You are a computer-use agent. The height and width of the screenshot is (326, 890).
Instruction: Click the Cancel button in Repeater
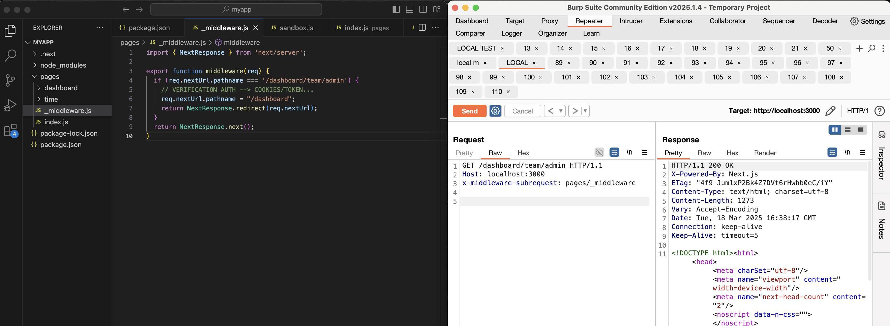522,111
